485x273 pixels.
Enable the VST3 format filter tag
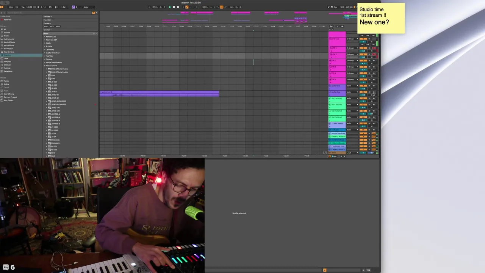click(58, 26)
